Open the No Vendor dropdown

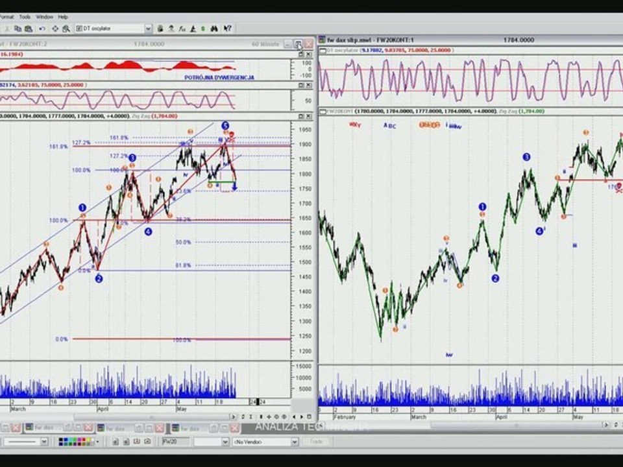point(295,442)
